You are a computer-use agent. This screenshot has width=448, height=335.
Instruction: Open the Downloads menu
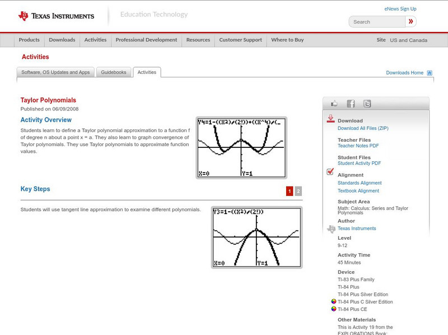click(x=62, y=40)
